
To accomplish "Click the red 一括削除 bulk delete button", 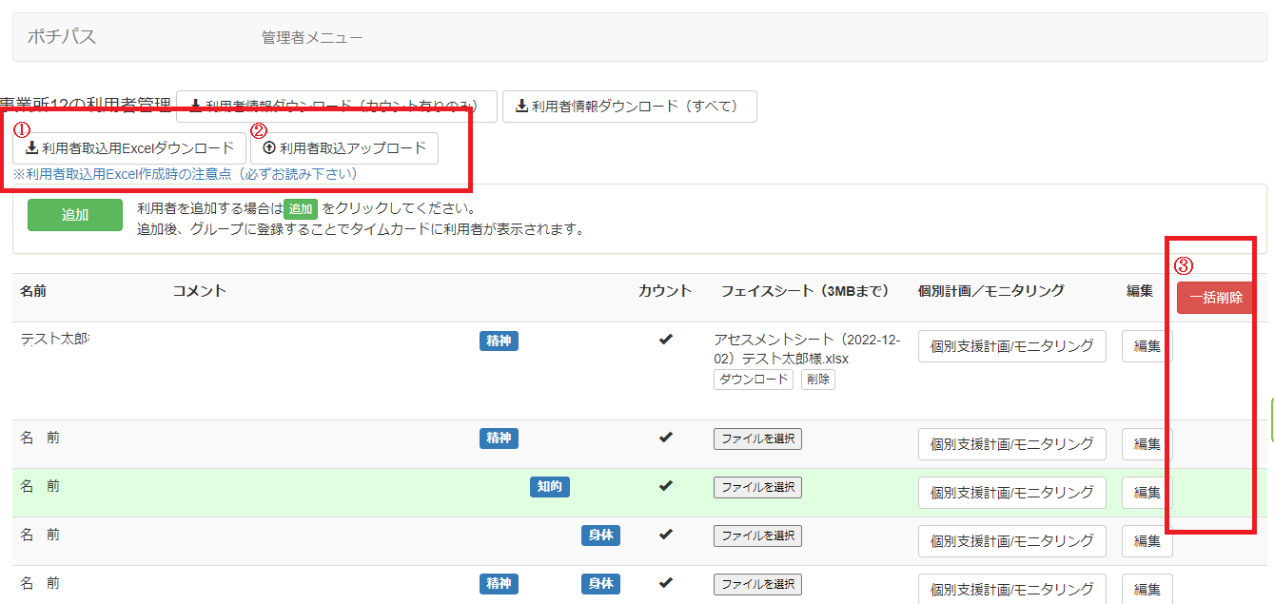I will pyautogui.click(x=1216, y=296).
